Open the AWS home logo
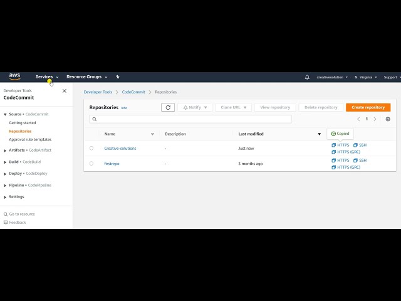This screenshot has height=301, width=401. click(x=14, y=77)
